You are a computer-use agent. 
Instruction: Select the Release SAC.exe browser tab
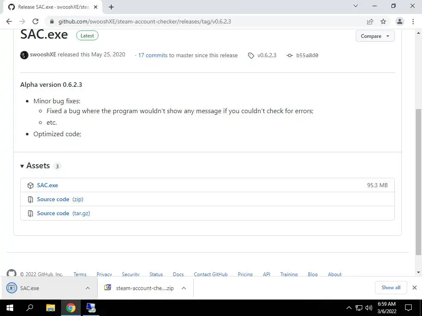(52, 7)
